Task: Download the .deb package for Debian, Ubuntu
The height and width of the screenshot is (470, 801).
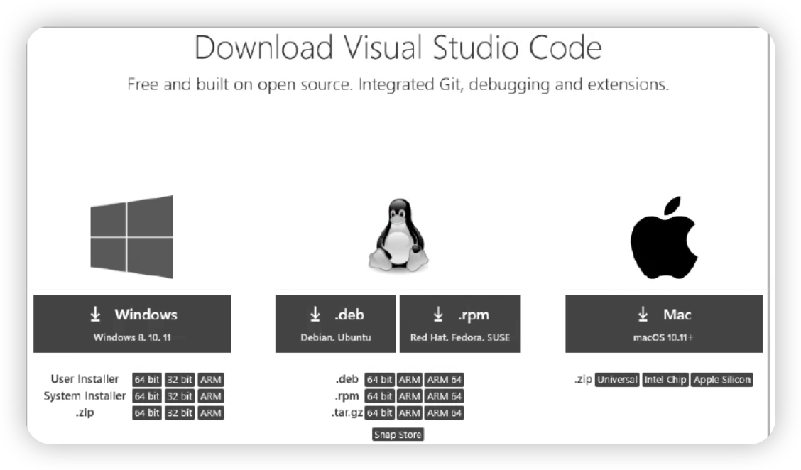Action: (x=336, y=323)
